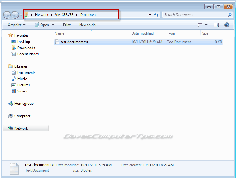Open the Organize menu
The width and height of the screenshot is (236, 178).
[17, 25]
